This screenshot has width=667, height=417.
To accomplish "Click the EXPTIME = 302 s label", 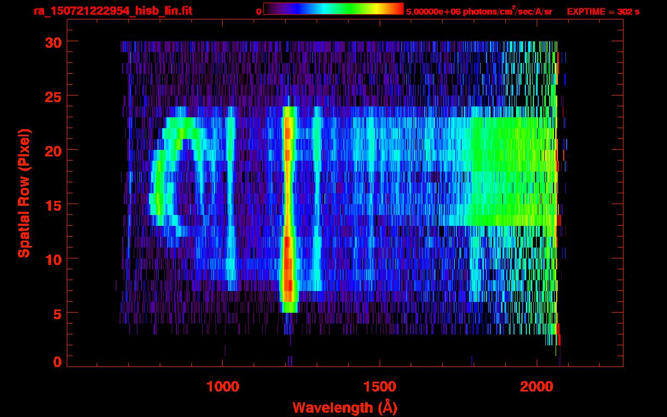I will 603,11.
